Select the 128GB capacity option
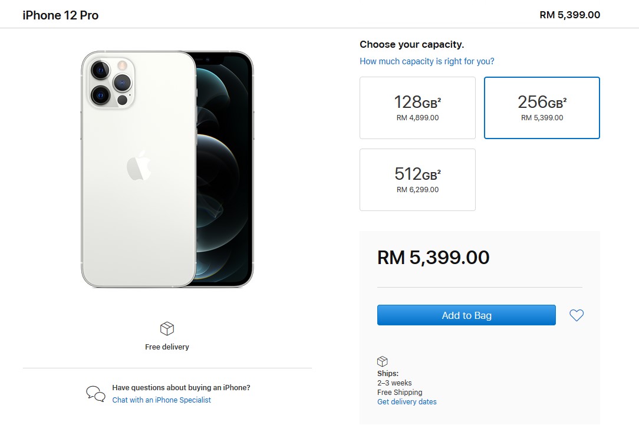Screen dimensions: 639x435 coord(417,108)
